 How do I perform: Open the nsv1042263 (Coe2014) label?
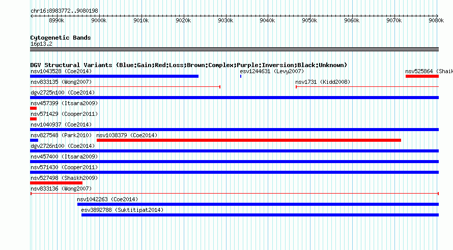click(x=107, y=199)
